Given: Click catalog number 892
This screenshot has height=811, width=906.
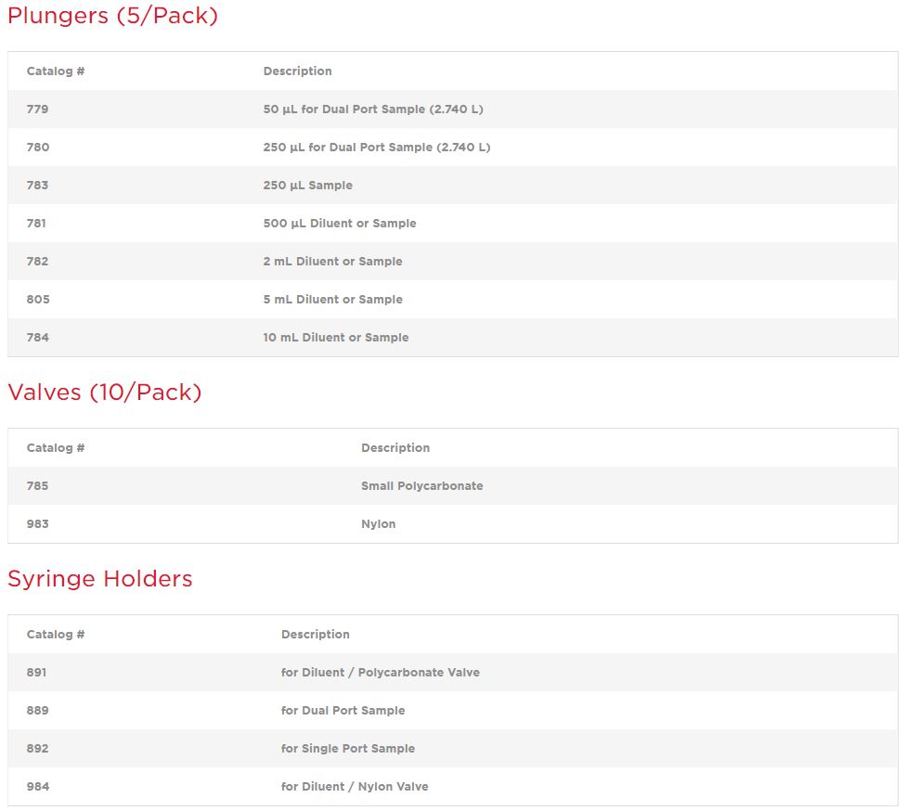Looking at the screenshot, I should (38, 749).
